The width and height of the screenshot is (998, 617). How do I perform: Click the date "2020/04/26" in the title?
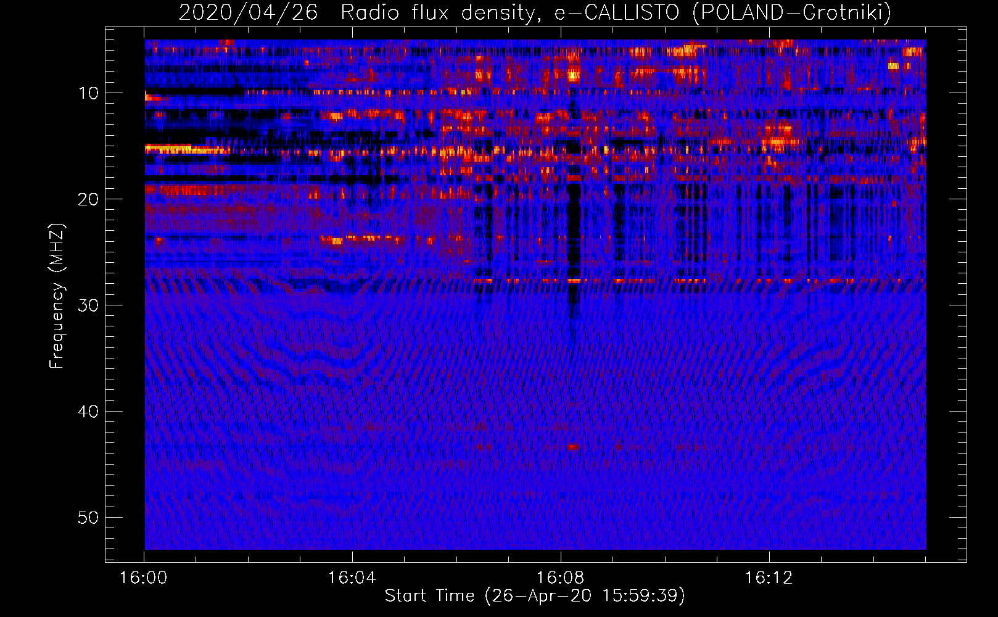pos(248,12)
